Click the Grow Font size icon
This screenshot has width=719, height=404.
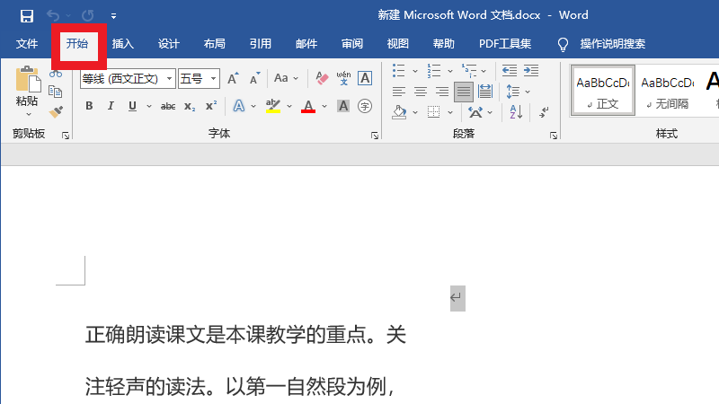point(233,79)
